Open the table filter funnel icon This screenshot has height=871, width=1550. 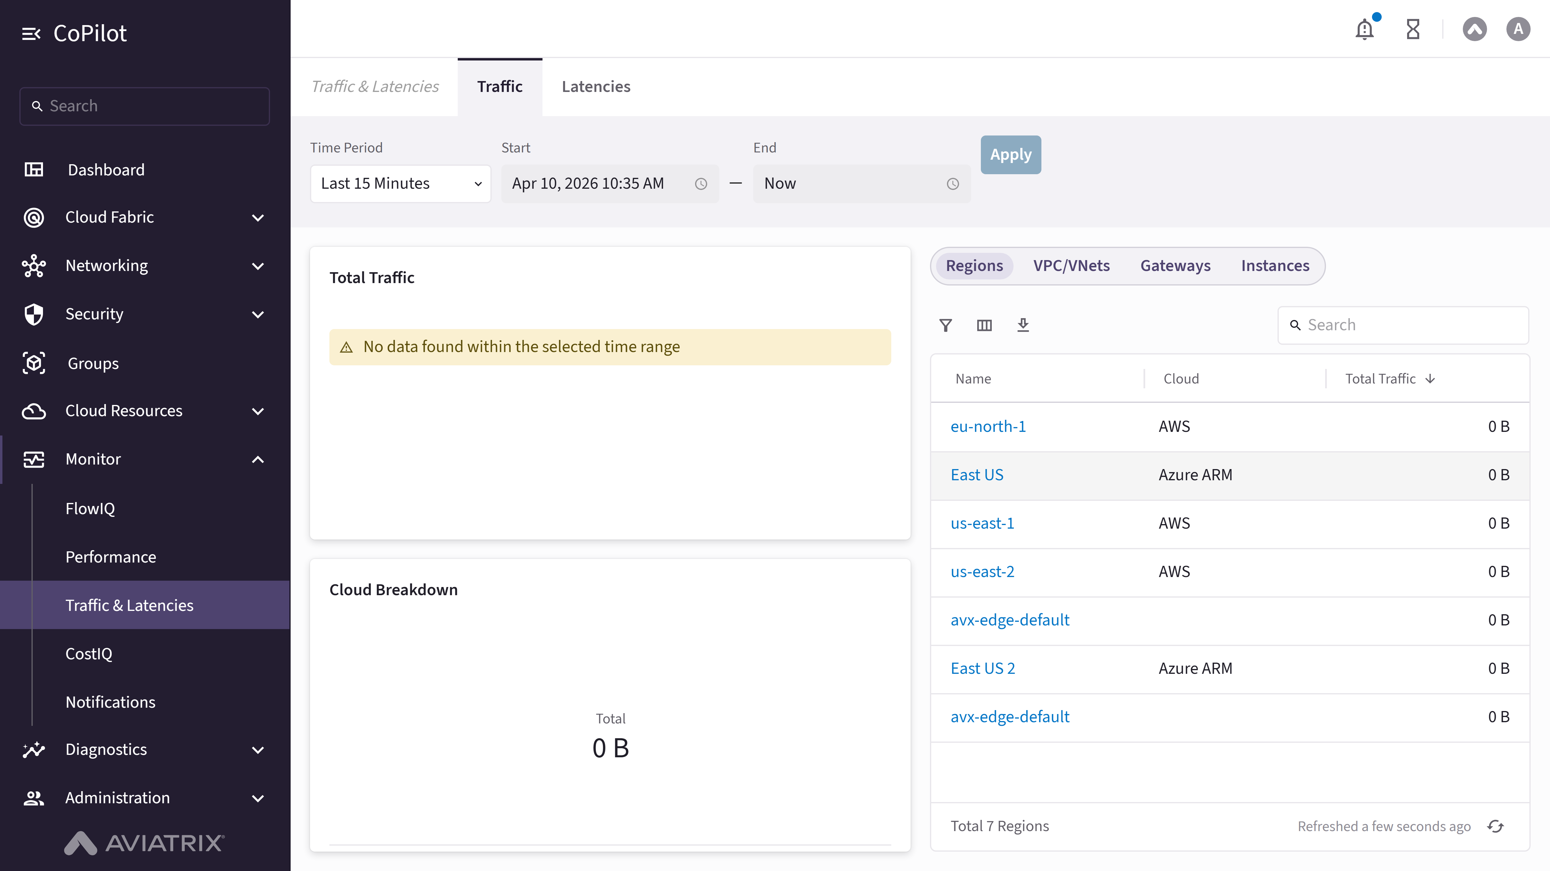(x=945, y=325)
